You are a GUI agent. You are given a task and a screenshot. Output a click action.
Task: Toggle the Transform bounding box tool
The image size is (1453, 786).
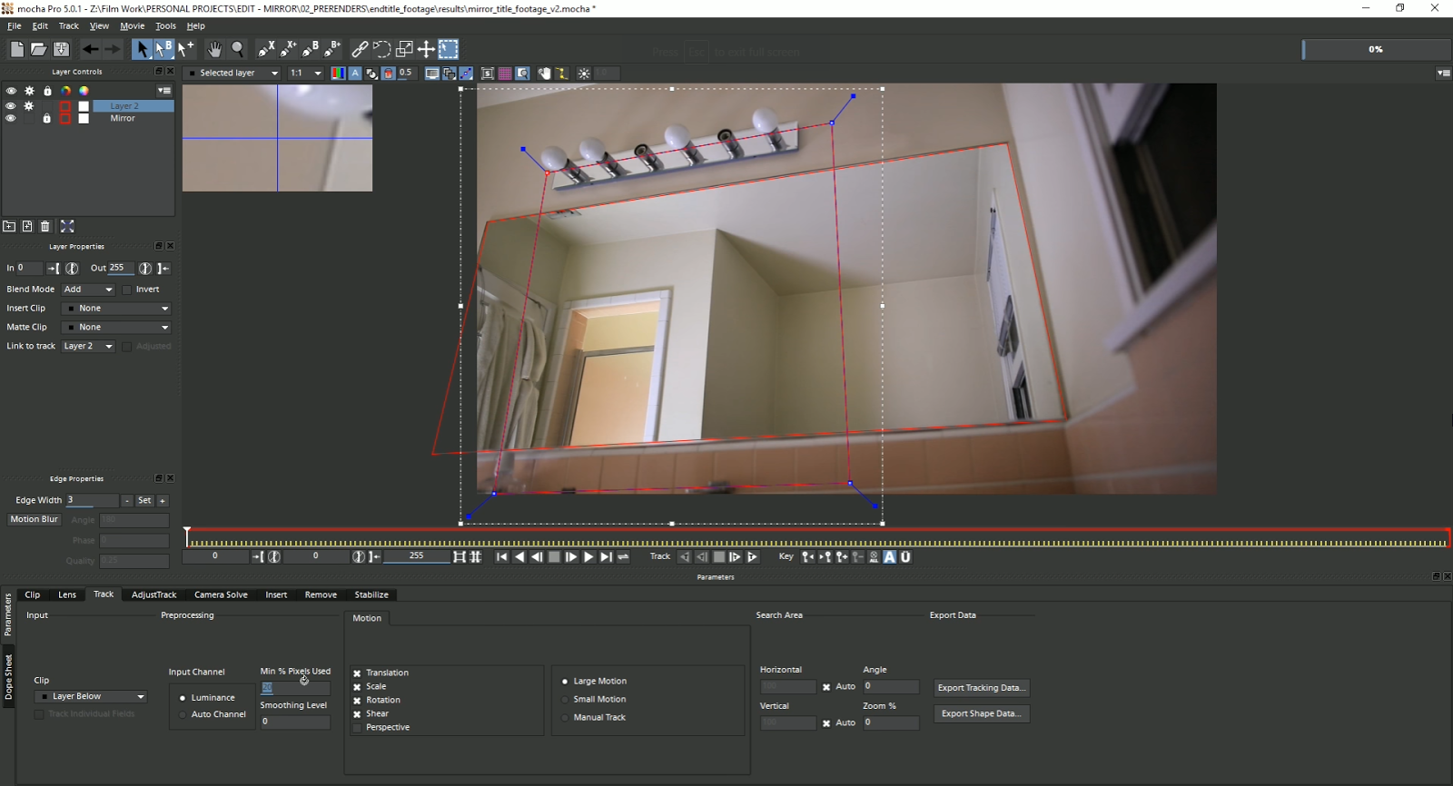tap(449, 49)
